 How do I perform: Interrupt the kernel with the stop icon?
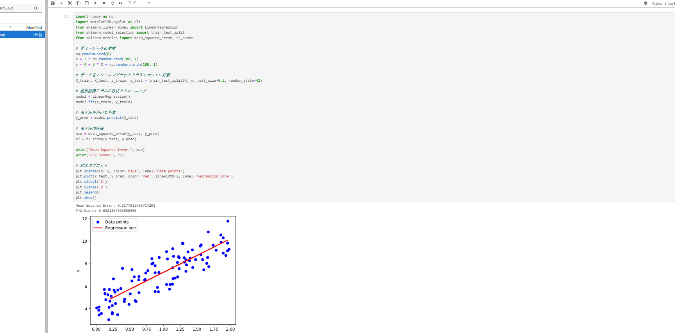pyautogui.click(x=104, y=3)
